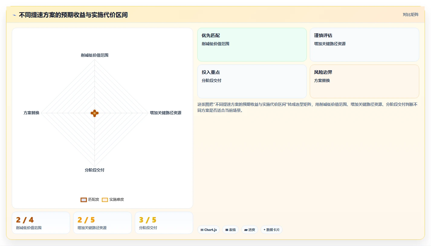The width and height of the screenshot is (431, 246).
Task: Click the 数据卡片 tag chip
Action: pos(271,230)
